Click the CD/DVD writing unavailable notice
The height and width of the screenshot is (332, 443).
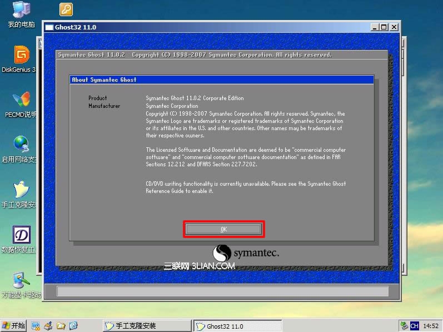246,187
